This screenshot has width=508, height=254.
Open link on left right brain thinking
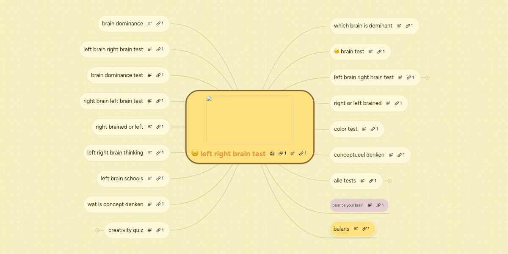coord(160,153)
